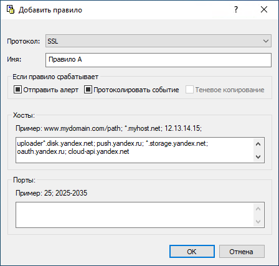Open the Протокол SSL dropdown
Image resolution: width=279 pixels, height=266 pixels.
pos(158,41)
